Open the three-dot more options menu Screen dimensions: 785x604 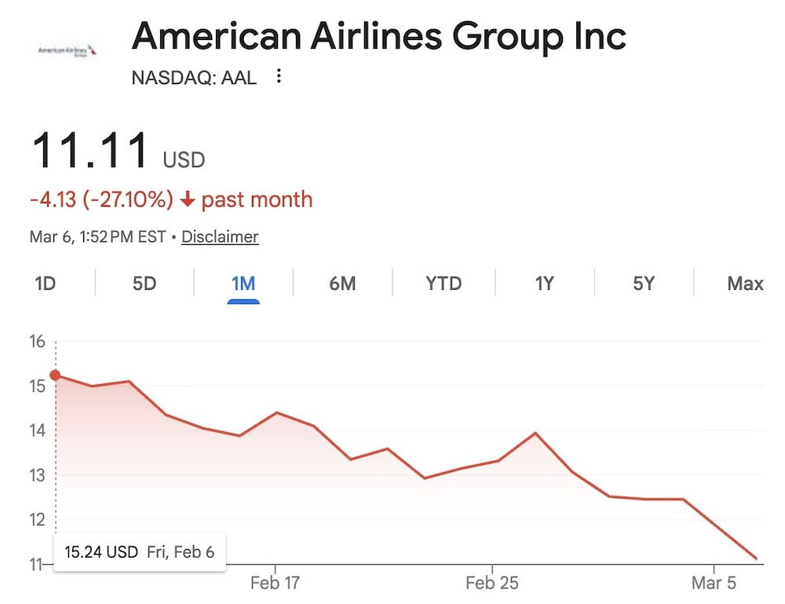point(278,77)
